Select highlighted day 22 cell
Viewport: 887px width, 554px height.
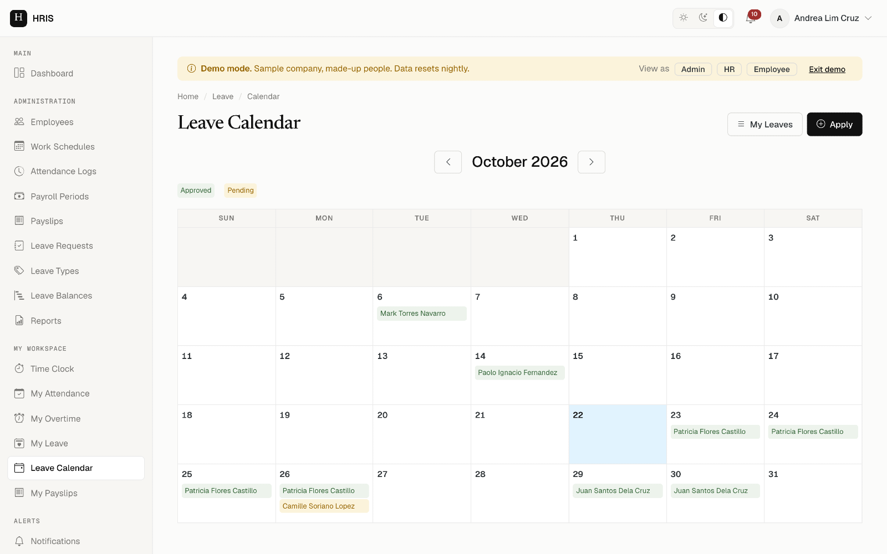point(618,434)
